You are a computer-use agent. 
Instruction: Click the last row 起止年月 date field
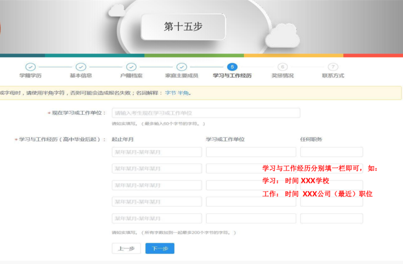point(157,218)
